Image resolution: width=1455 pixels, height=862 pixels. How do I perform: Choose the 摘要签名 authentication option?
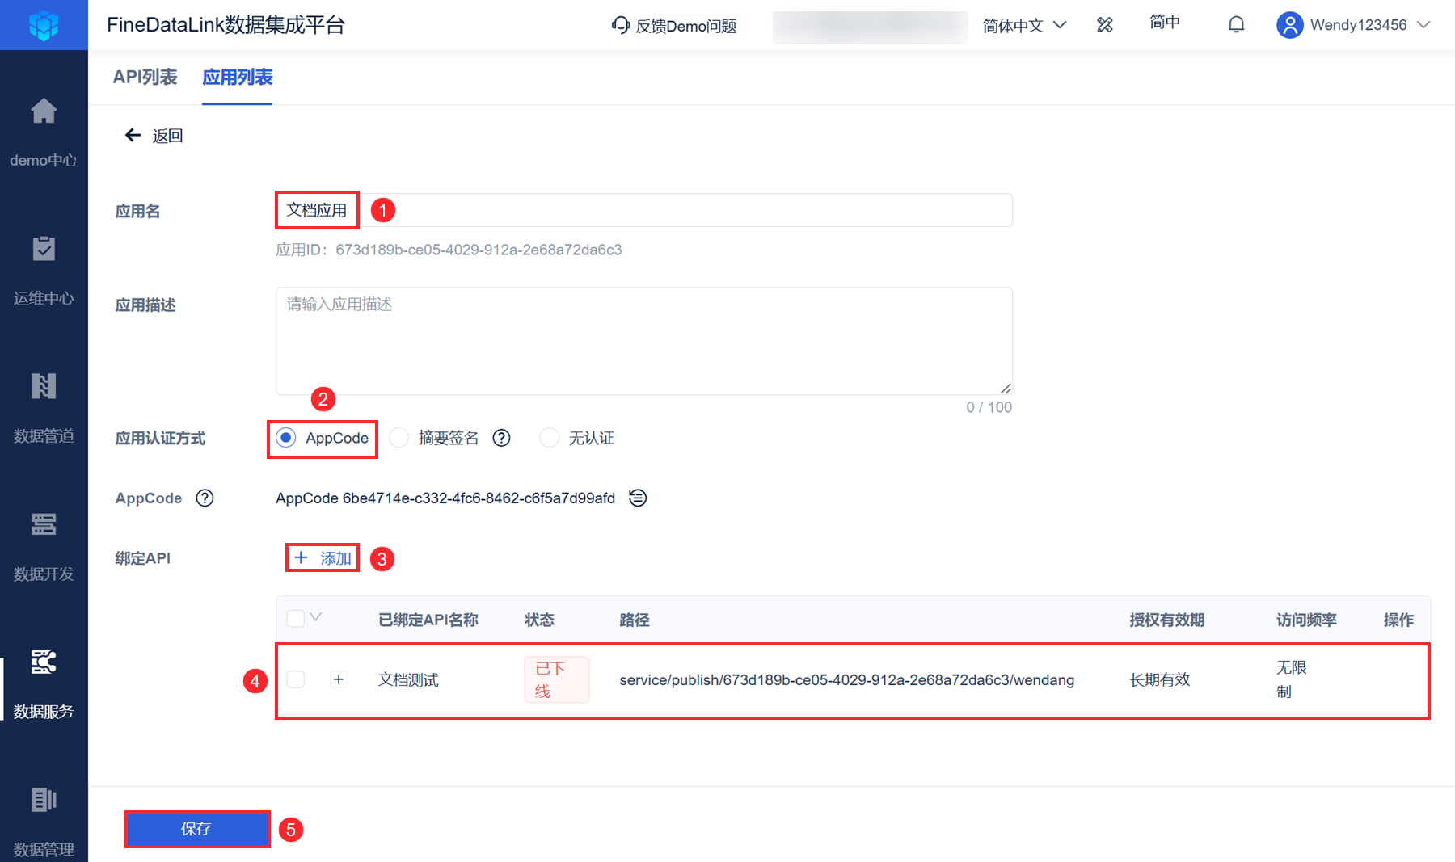[399, 438]
